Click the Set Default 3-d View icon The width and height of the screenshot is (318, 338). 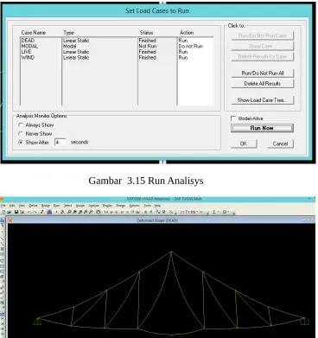click(105, 212)
